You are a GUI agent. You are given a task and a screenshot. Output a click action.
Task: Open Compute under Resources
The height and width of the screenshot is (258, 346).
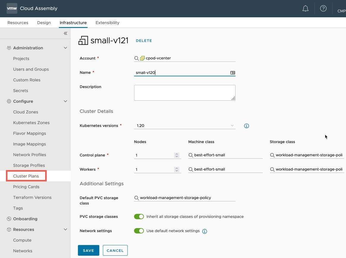22,240
